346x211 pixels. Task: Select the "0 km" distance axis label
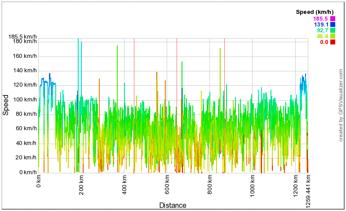[x=39, y=181]
